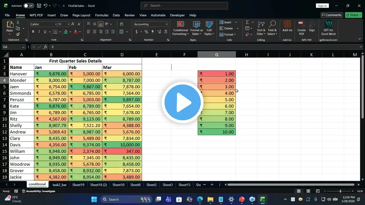The width and height of the screenshot is (365, 205).
Task: Switch to Page Break Preview view
Action: pos(318,191)
